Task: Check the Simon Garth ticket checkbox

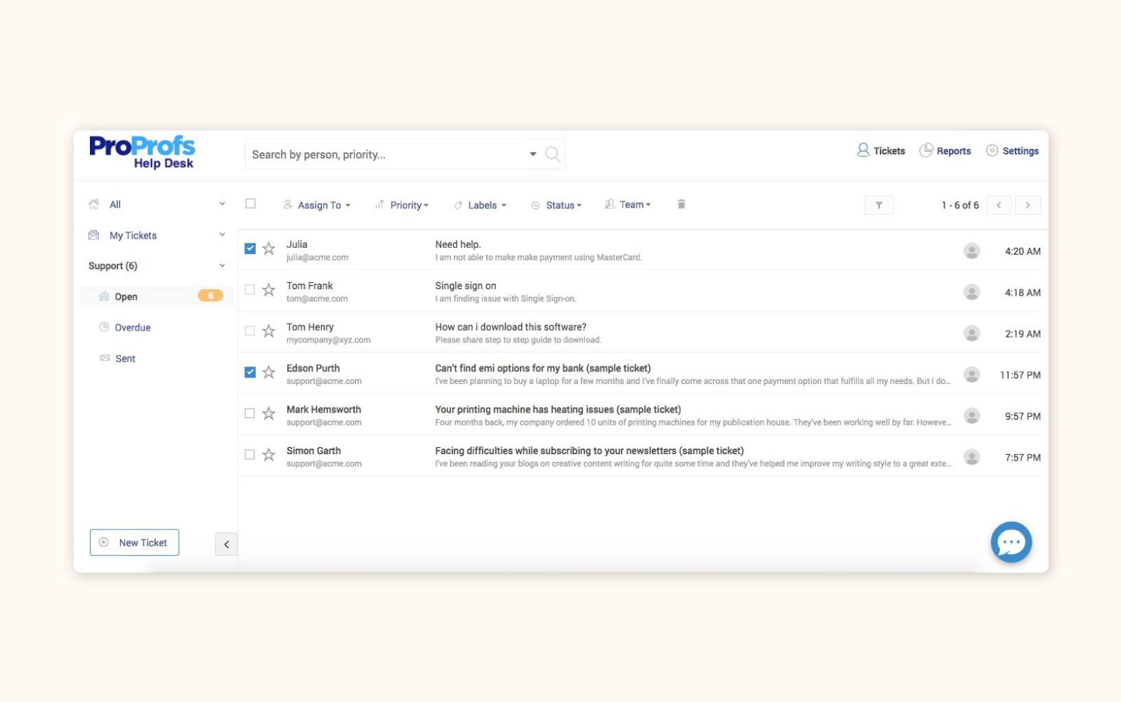Action: pyautogui.click(x=249, y=455)
